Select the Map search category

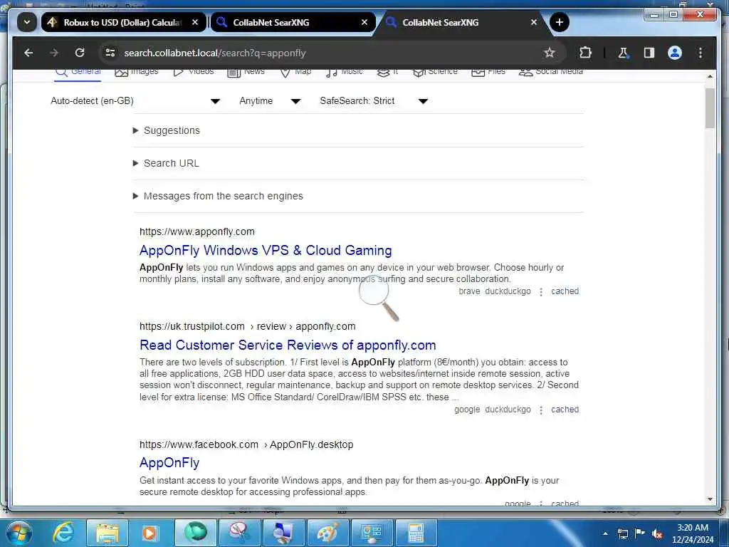coord(295,72)
